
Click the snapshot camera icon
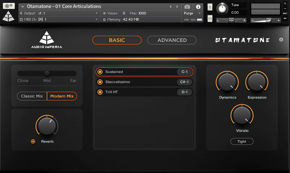pyautogui.click(x=187, y=7)
